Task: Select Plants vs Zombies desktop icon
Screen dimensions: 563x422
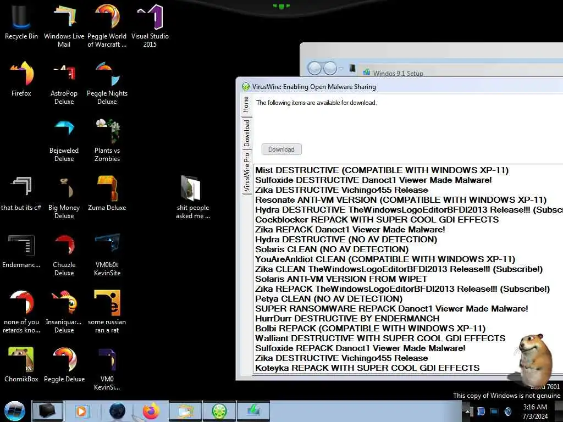Action: tap(107, 141)
